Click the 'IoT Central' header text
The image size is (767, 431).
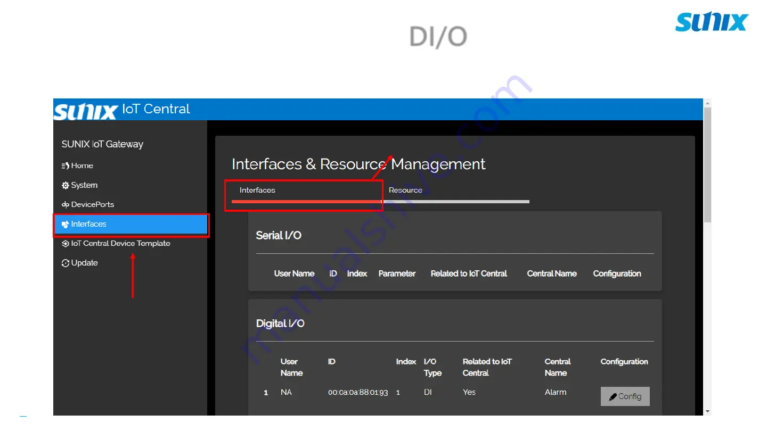156,109
